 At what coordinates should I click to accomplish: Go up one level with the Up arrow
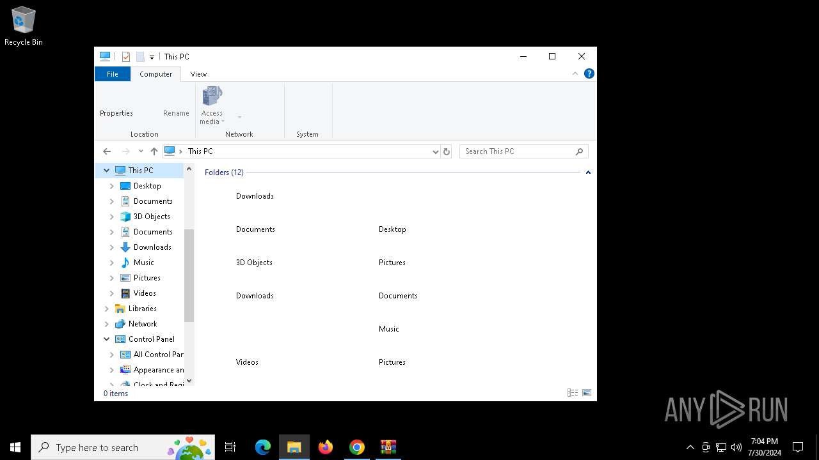tap(154, 151)
